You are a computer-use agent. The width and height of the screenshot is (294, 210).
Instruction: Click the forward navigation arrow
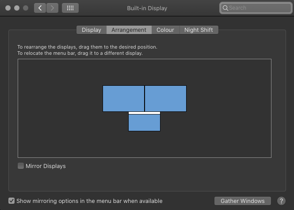(x=52, y=8)
